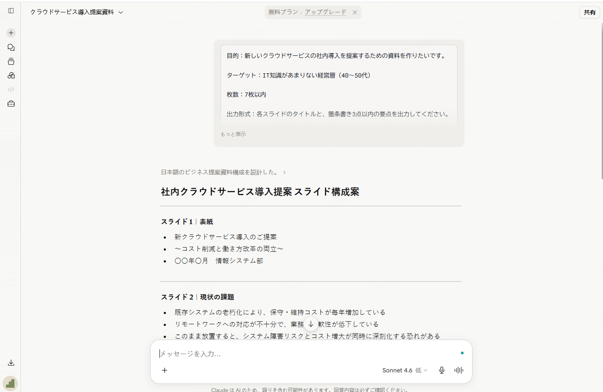Click the user message line starting ターゲット

pos(300,75)
